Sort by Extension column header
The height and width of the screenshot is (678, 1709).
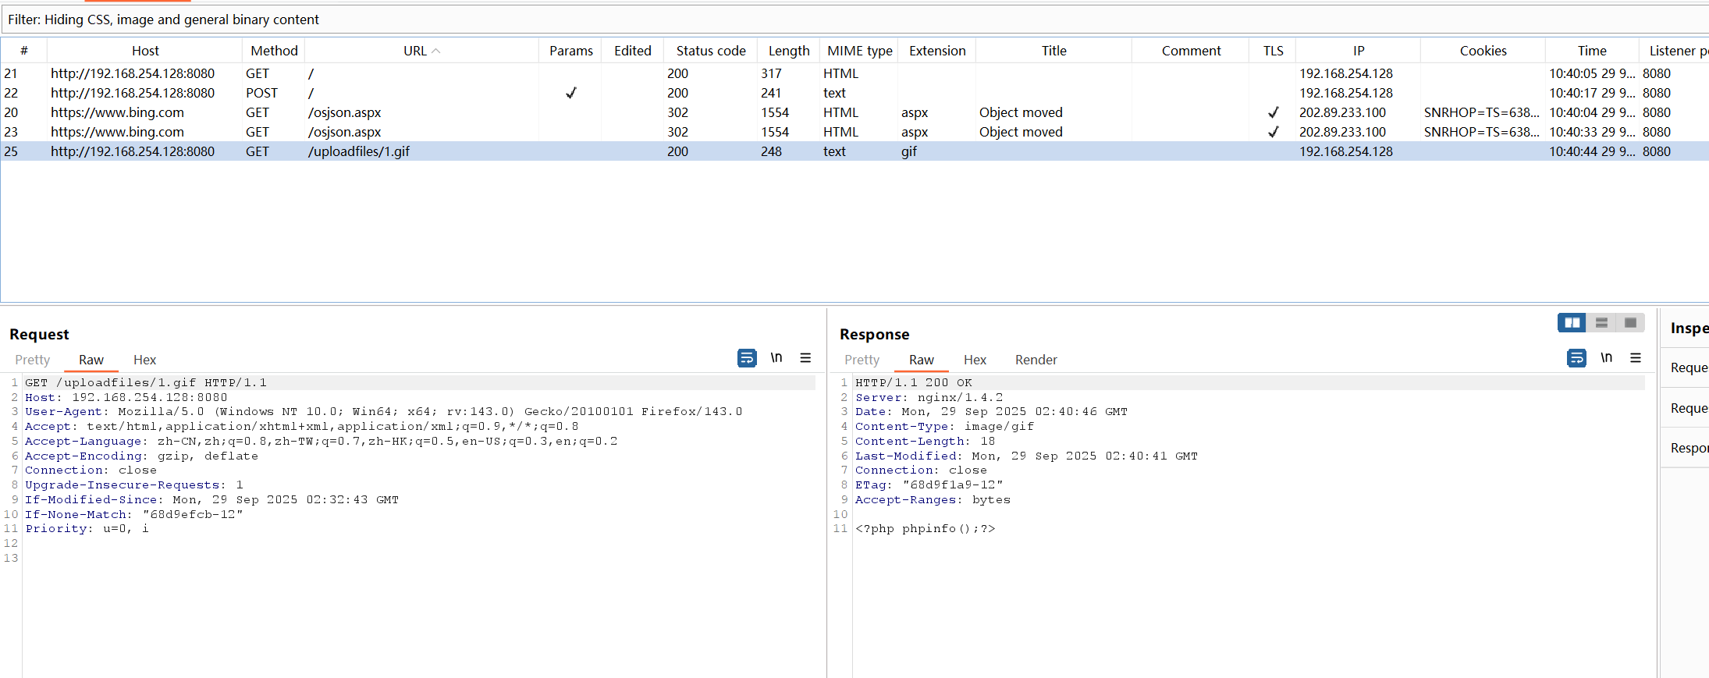click(x=937, y=51)
